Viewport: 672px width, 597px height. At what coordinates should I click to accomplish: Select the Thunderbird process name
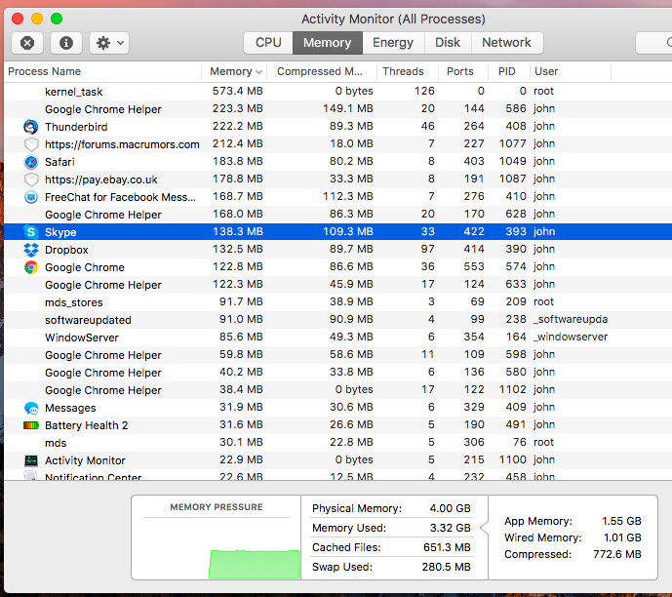click(x=76, y=127)
